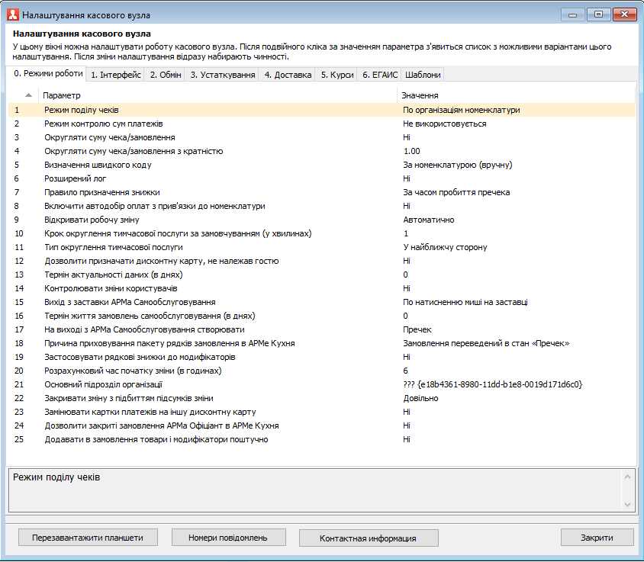
Task: Select row Крок округлення тимчасової послуги
Action: (x=321, y=233)
